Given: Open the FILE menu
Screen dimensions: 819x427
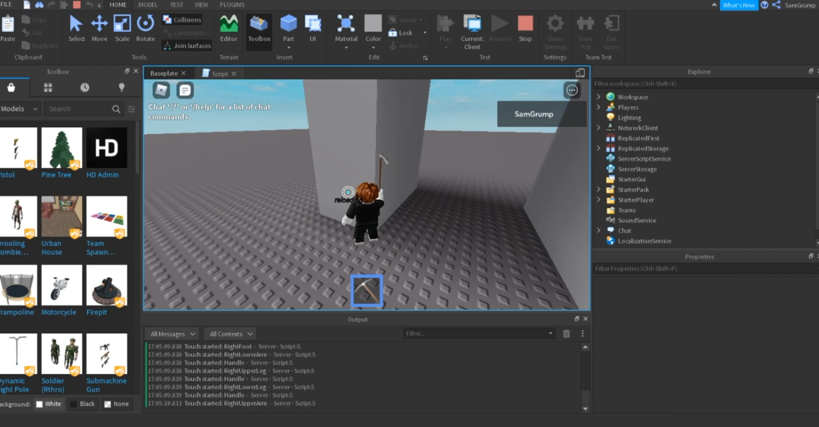Looking at the screenshot, I should [x=6, y=5].
